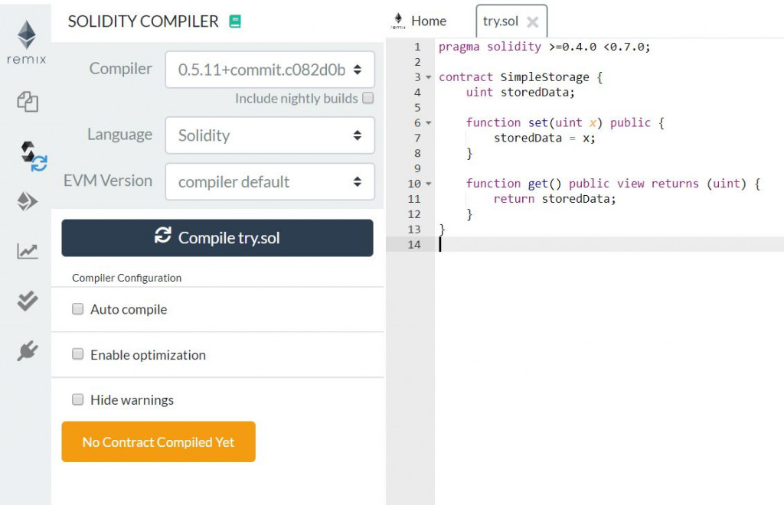Enable Include nightly builds checkbox
Viewport: 784px width, 505px height.
tap(368, 98)
